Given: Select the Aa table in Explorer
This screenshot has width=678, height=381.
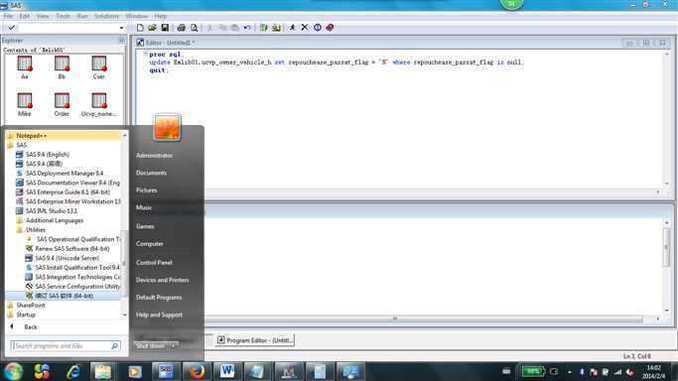Looking at the screenshot, I should click(25, 67).
